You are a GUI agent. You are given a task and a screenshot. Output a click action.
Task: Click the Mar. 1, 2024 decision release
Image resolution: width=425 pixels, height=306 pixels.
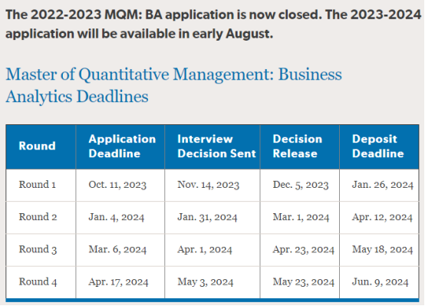(x=301, y=217)
